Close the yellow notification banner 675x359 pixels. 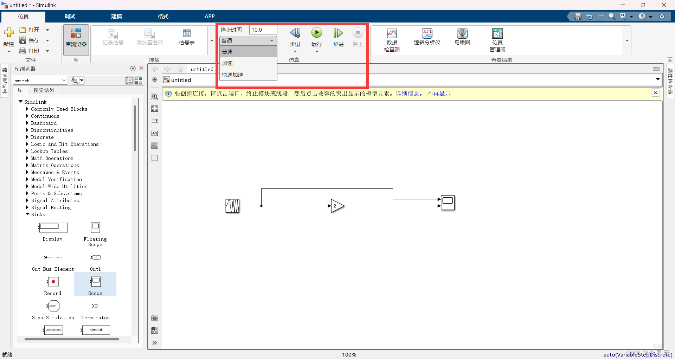click(x=655, y=93)
